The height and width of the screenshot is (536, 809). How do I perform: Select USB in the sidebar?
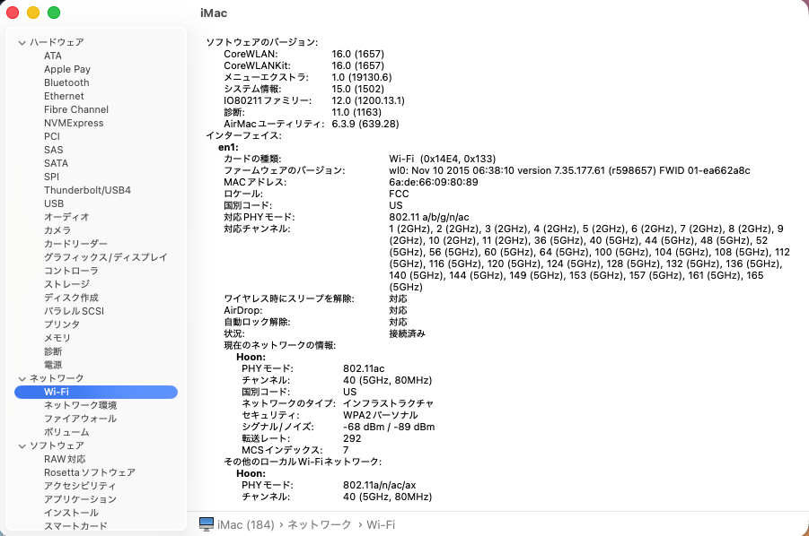point(54,203)
